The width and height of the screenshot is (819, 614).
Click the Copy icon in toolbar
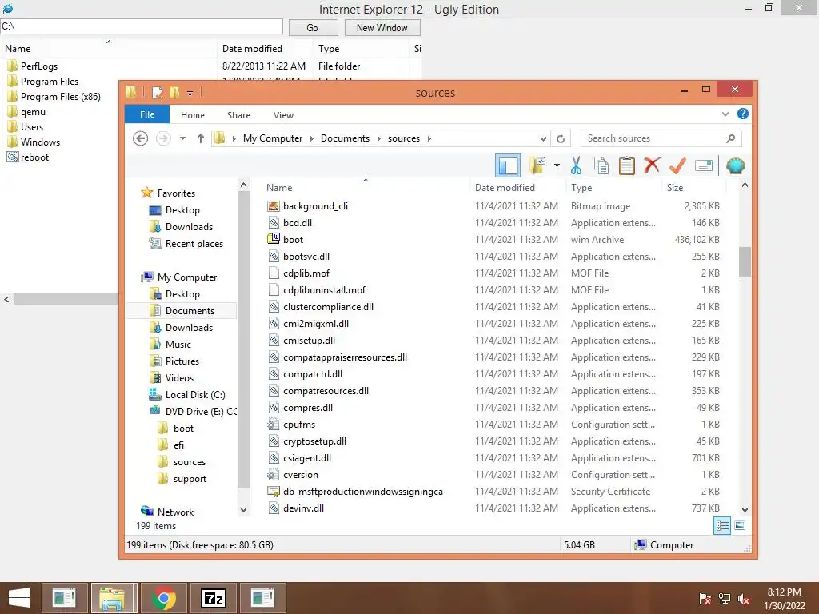coord(601,166)
